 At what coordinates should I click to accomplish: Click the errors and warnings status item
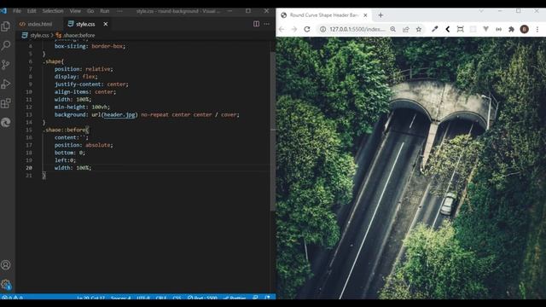[x=12, y=298]
